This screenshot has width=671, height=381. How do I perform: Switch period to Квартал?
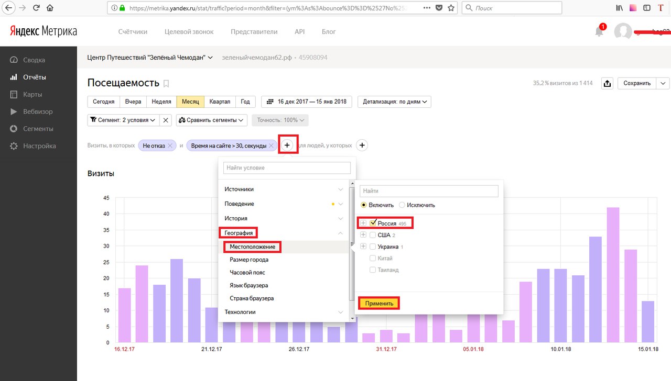pos(220,102)
